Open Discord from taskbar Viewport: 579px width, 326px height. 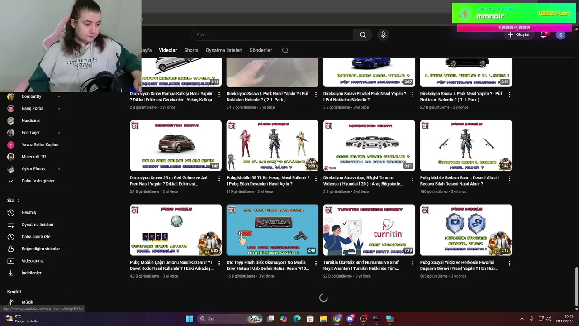[350, 319]
